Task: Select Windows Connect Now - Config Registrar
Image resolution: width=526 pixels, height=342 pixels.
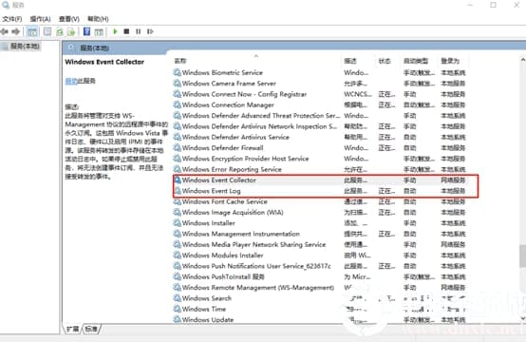Action: pyautogui.click(x=320, y=94)
